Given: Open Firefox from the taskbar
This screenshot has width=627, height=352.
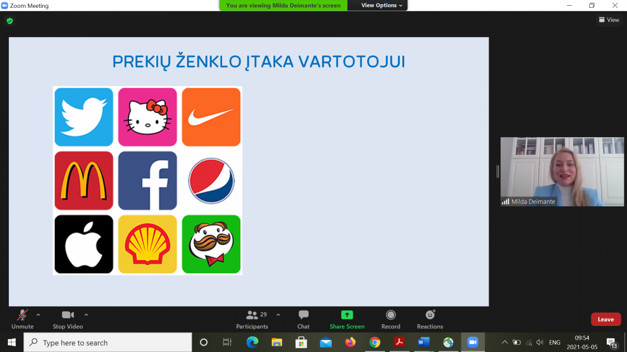Looking at the screenshot, I should click(350, 342).
